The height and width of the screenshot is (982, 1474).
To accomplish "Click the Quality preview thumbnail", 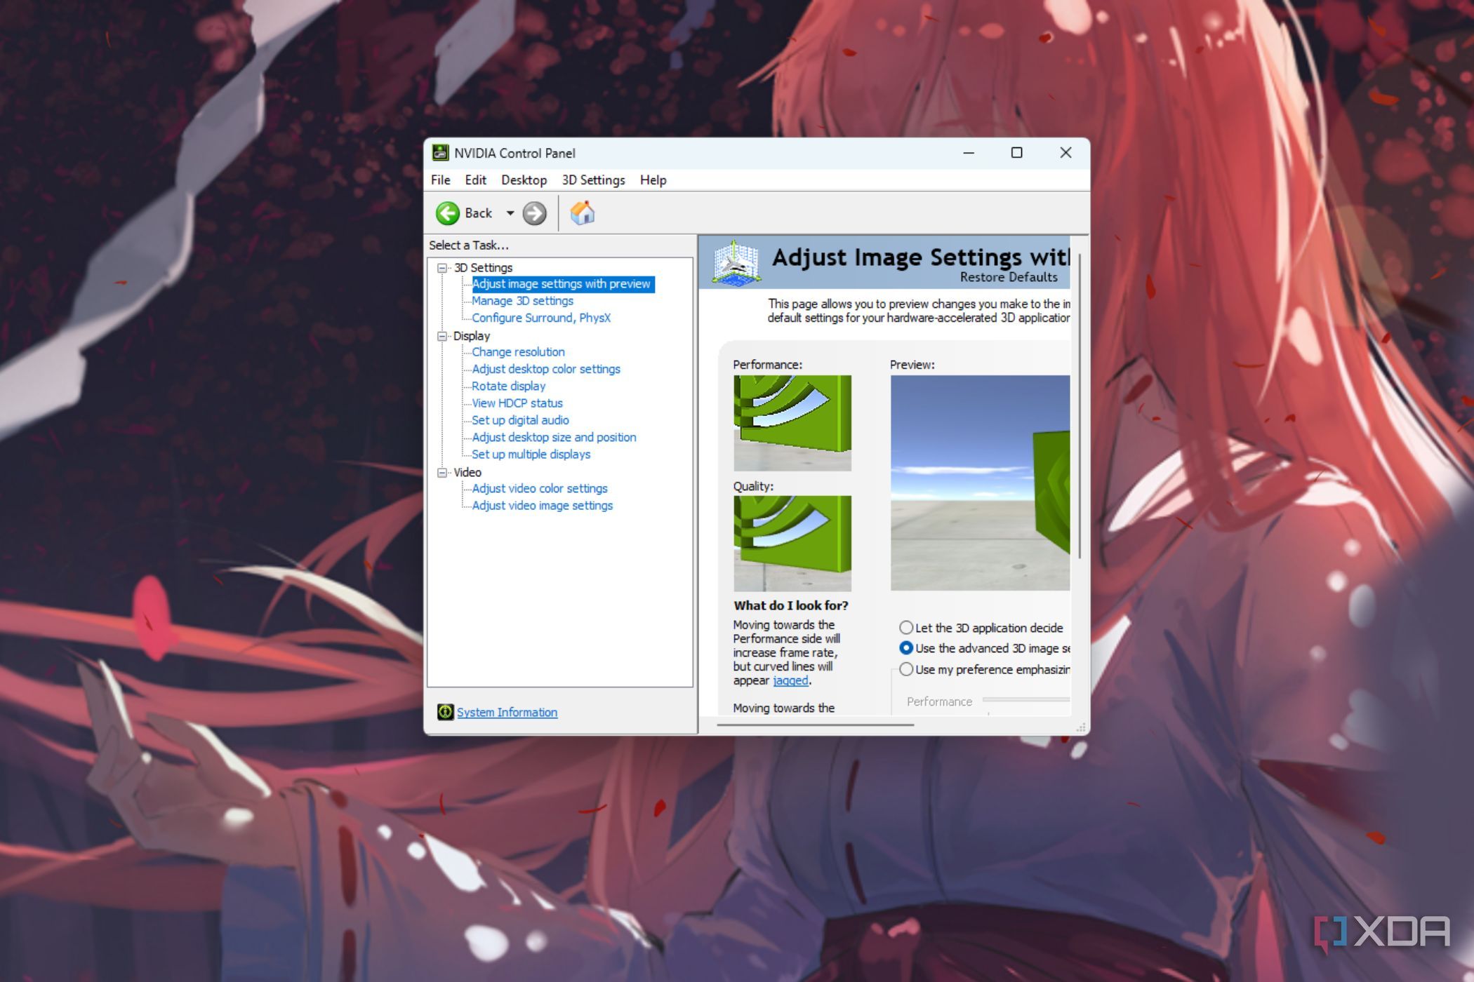I will pos(792,544).
